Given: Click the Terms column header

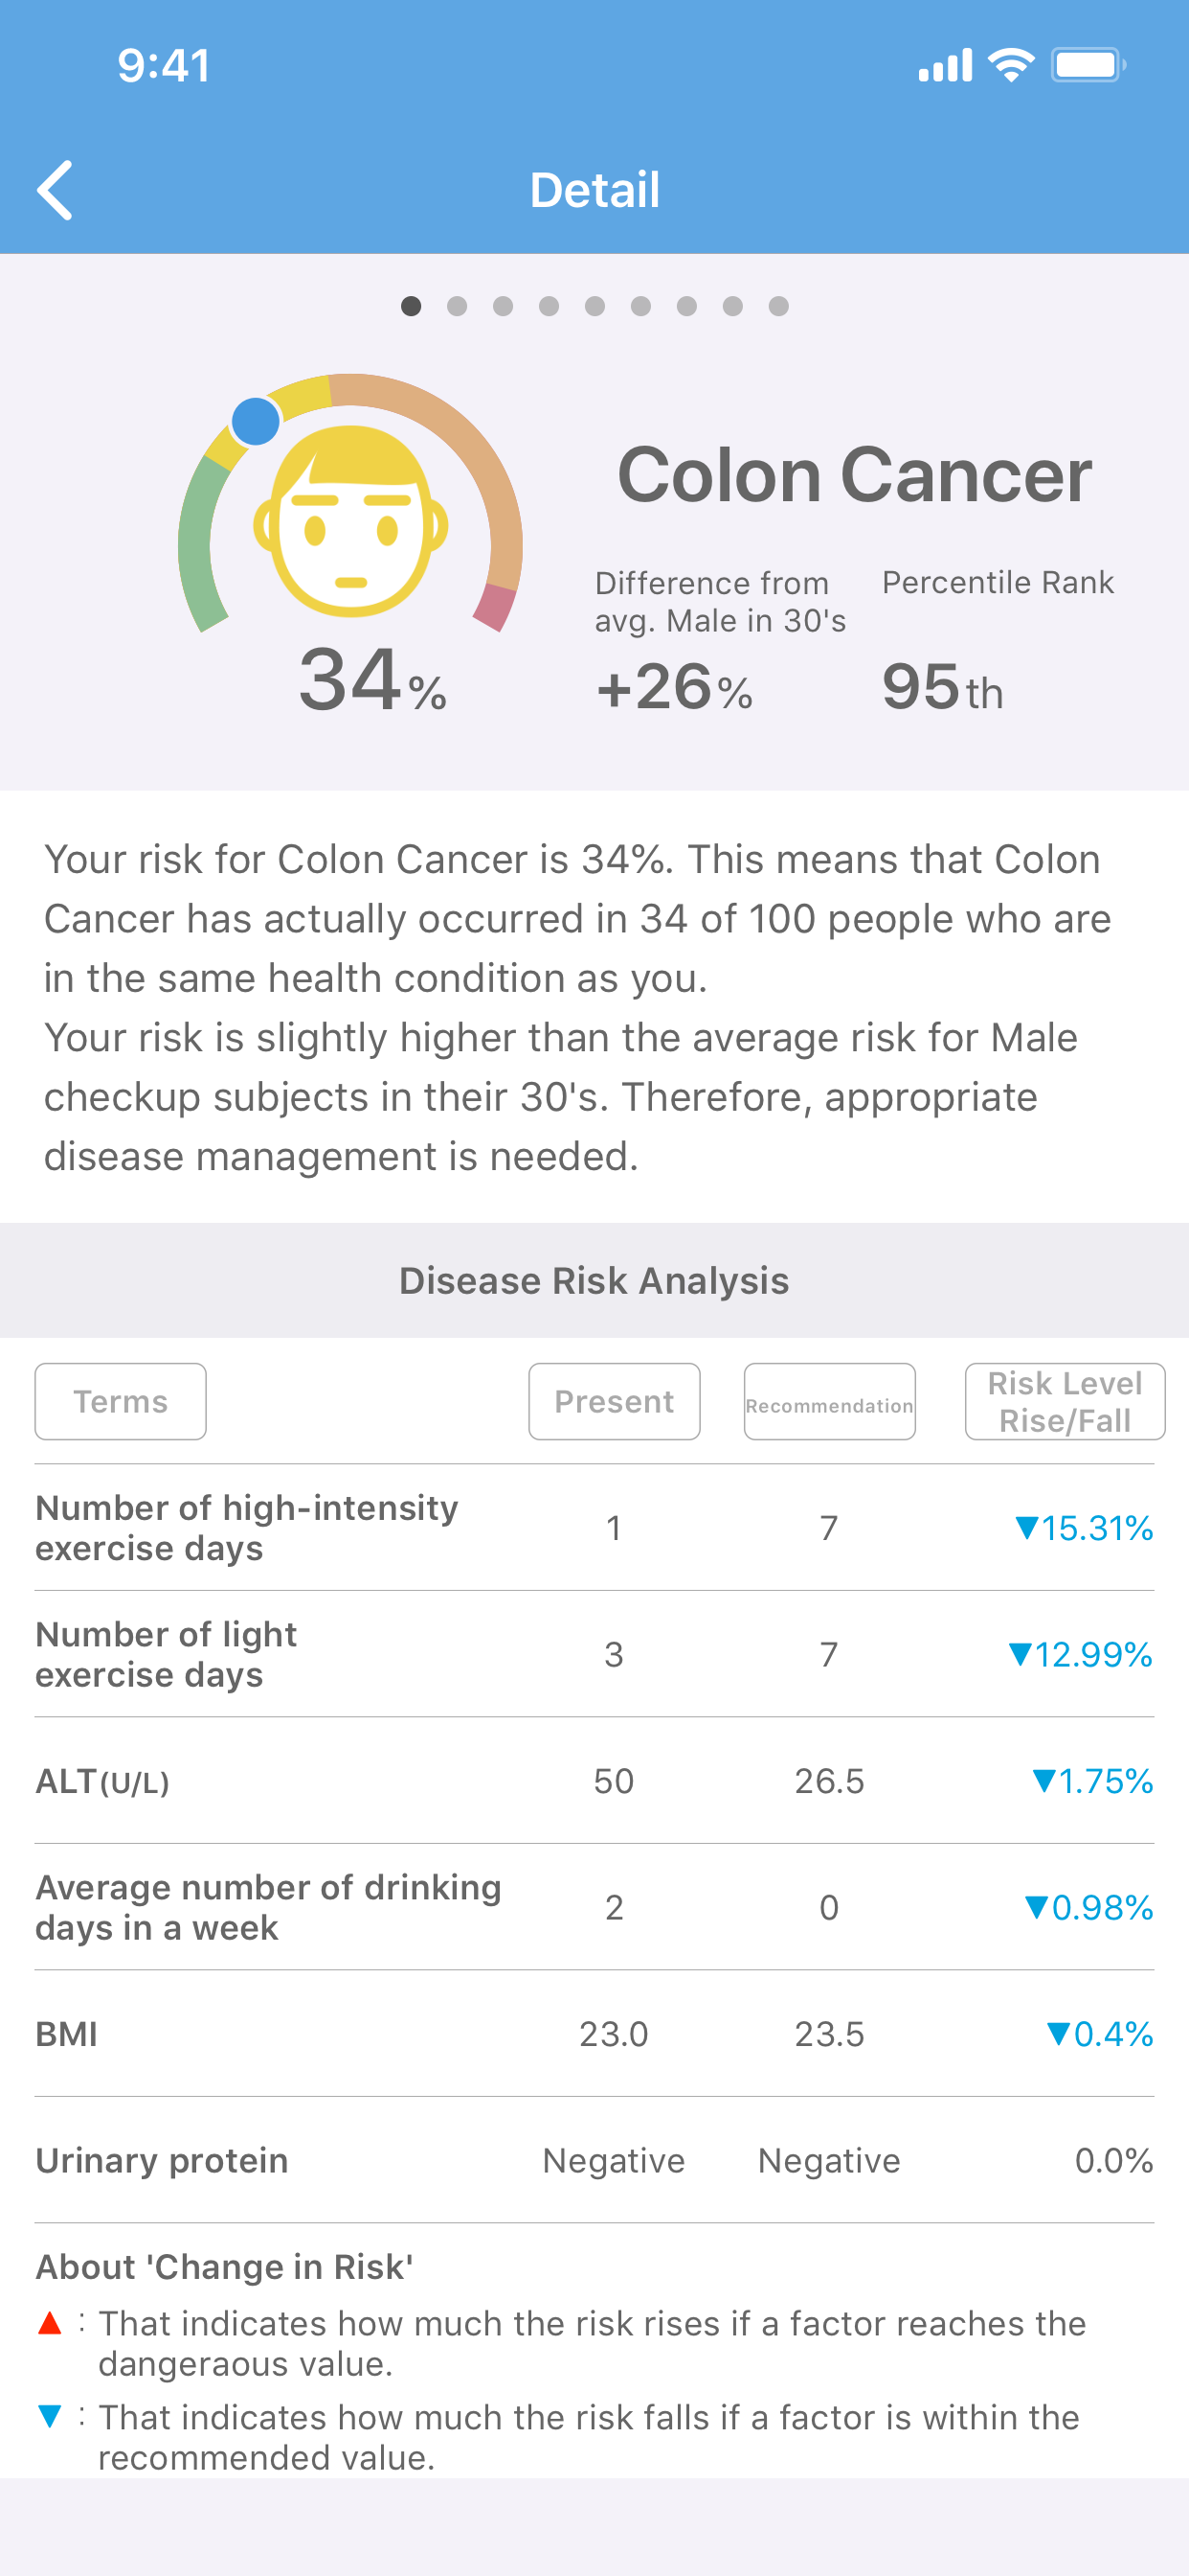Looking at the screenshot, I should coord(121,1401).
